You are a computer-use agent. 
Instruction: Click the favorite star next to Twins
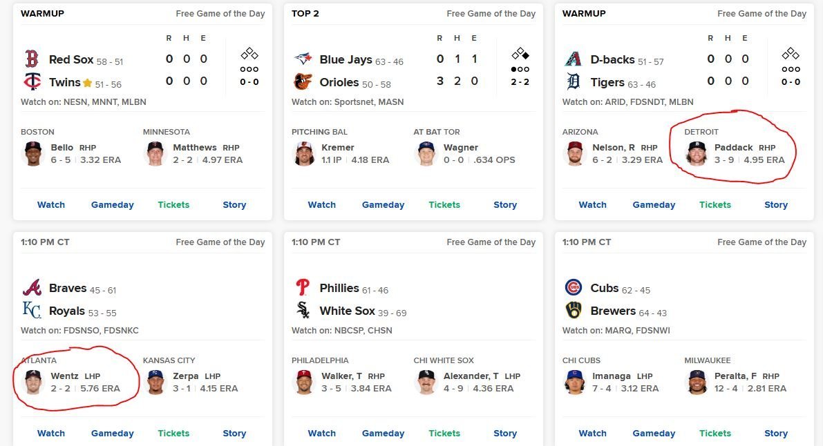coord(87,83)
